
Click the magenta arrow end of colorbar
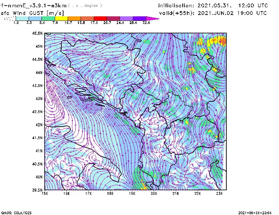pos(152,18)
